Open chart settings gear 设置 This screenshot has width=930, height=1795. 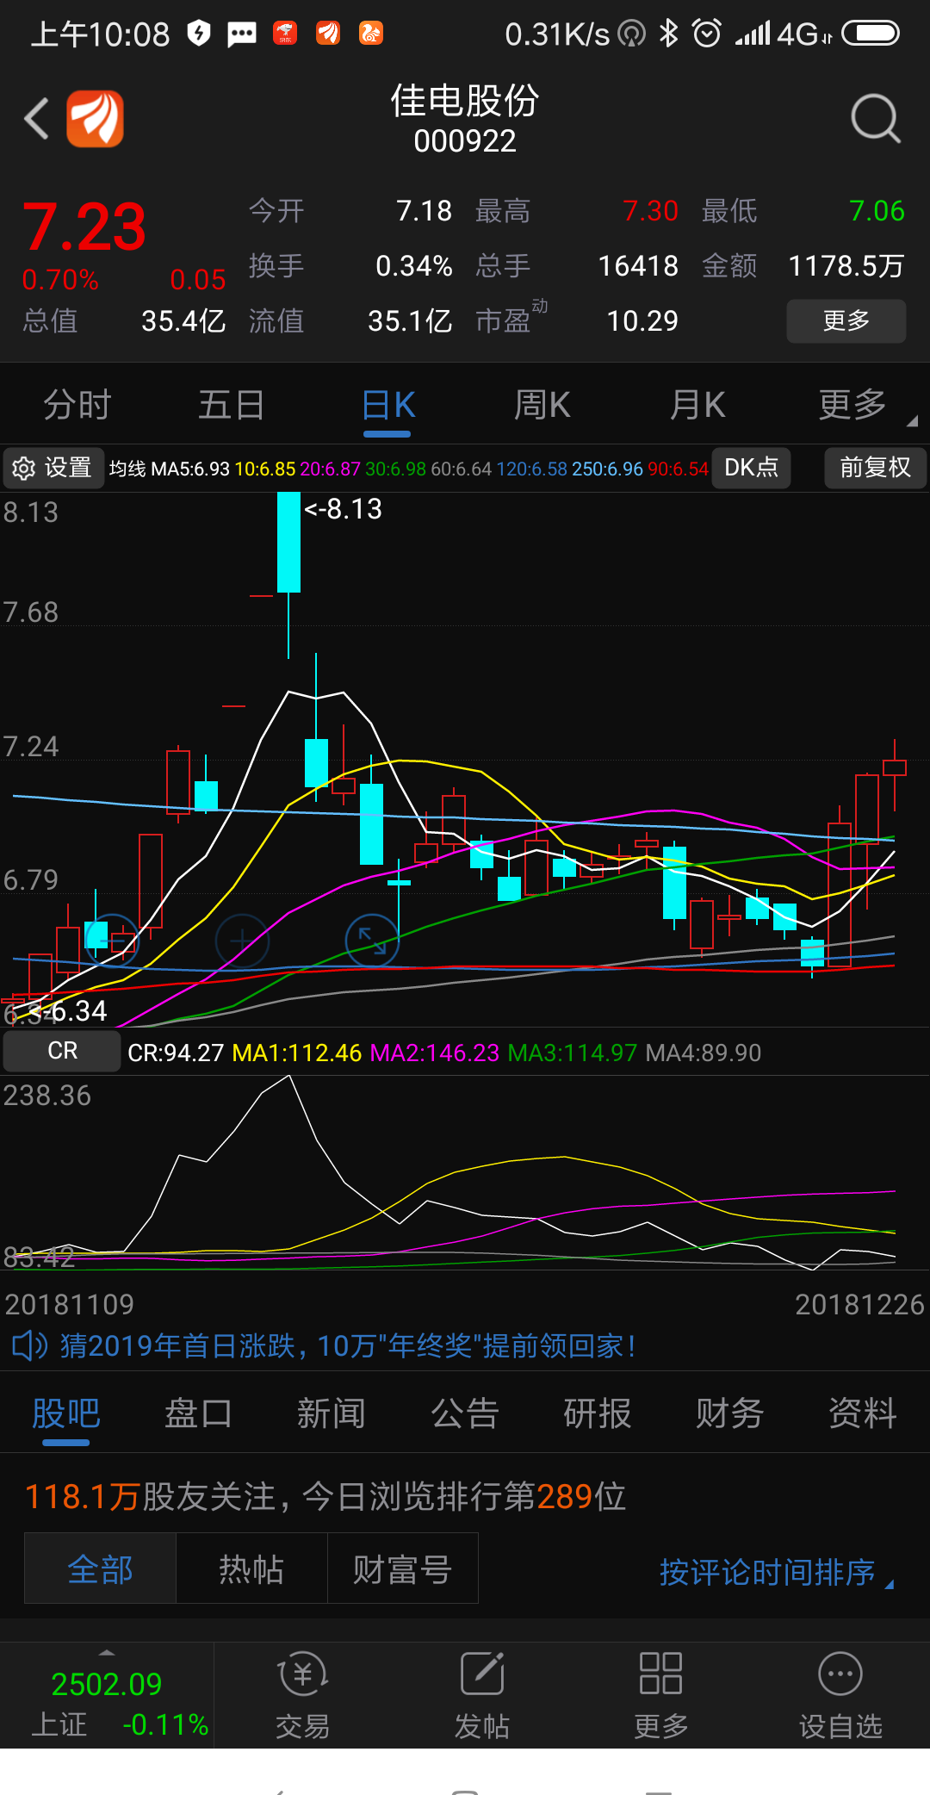click(x=53, y=468)
